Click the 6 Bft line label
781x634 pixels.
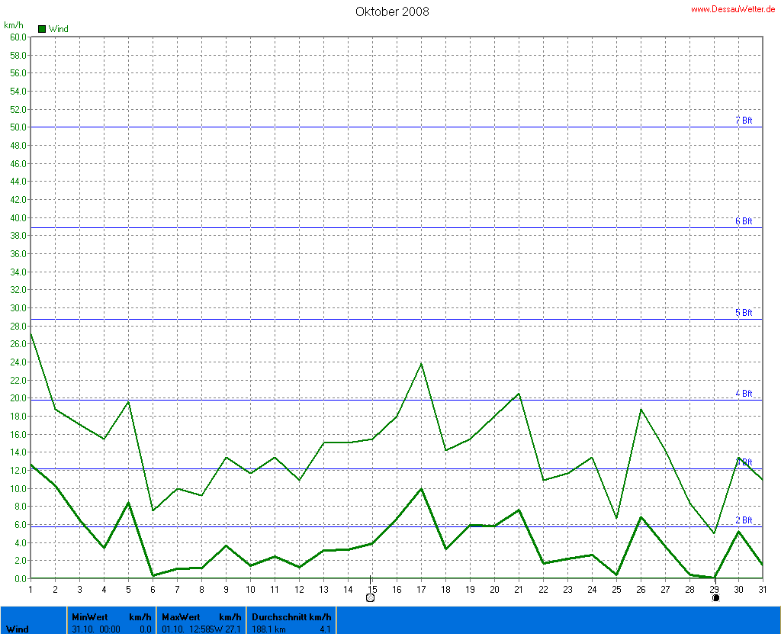pos(744,221)
